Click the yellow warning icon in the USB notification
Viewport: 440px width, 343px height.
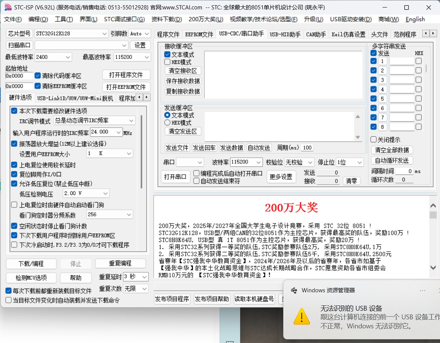click(x=302, y=317)
